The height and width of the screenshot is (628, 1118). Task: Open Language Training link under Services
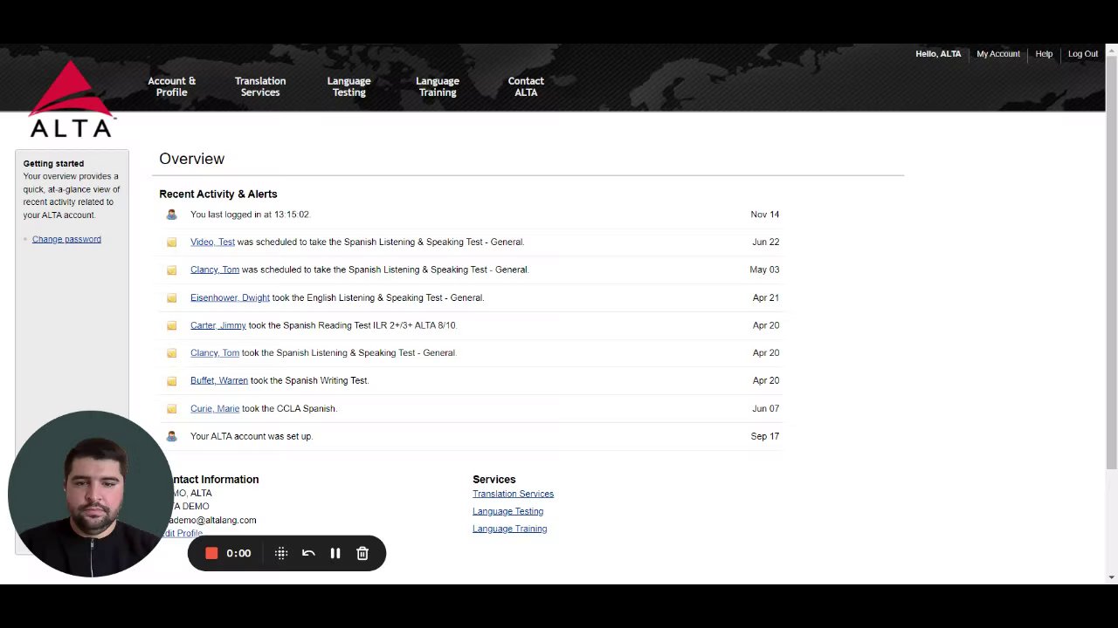(x=509, y=529)
